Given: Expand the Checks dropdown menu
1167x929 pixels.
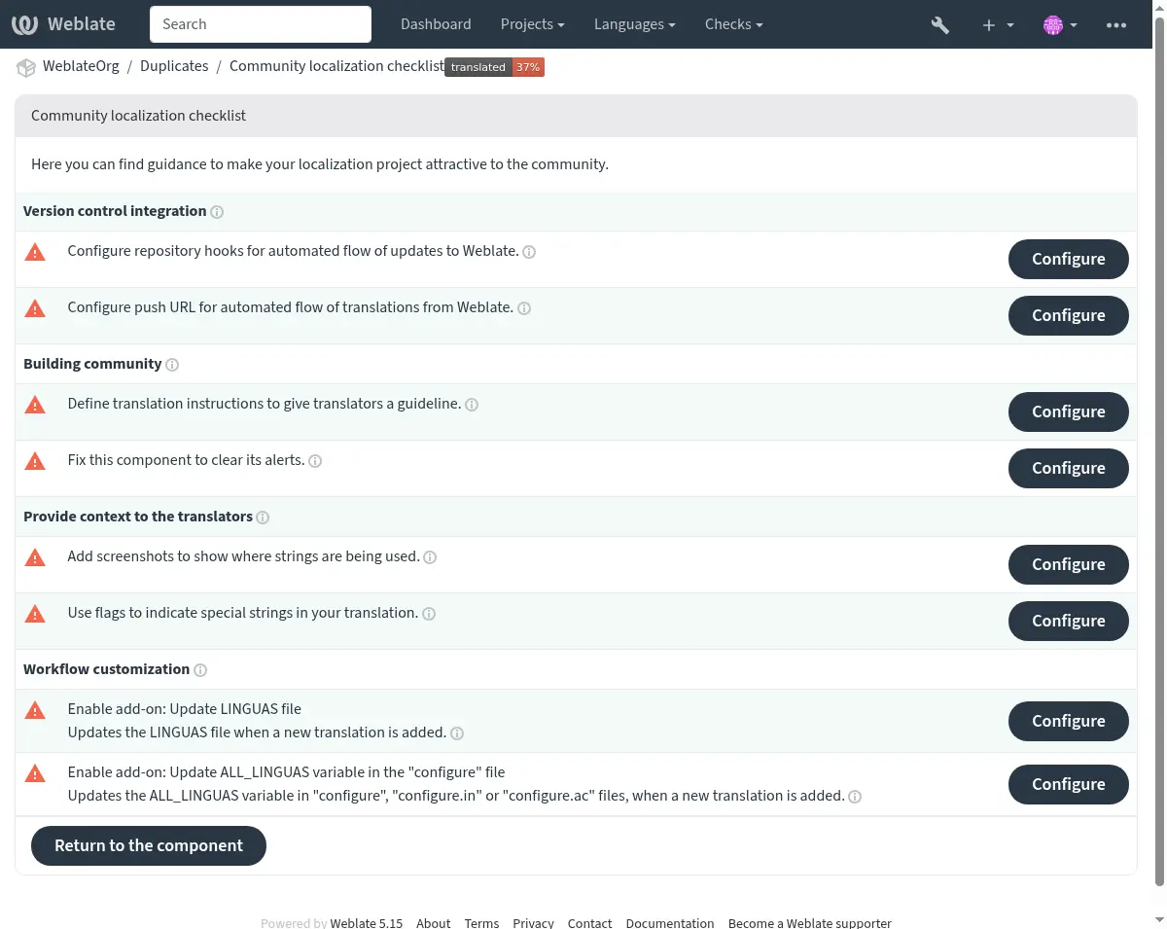Looking at the screenshot, I should [733, 24].
